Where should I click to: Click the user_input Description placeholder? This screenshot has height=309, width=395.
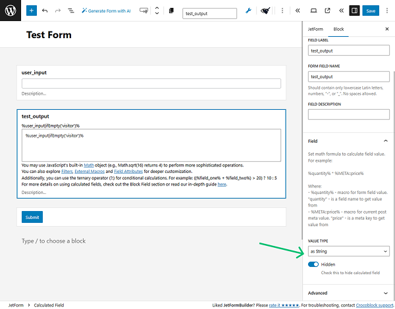click(34, 93)
